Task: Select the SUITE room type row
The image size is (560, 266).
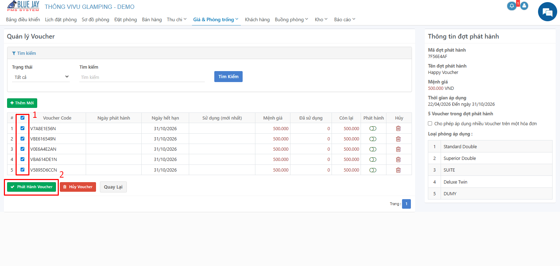Action: click(490, 170)
